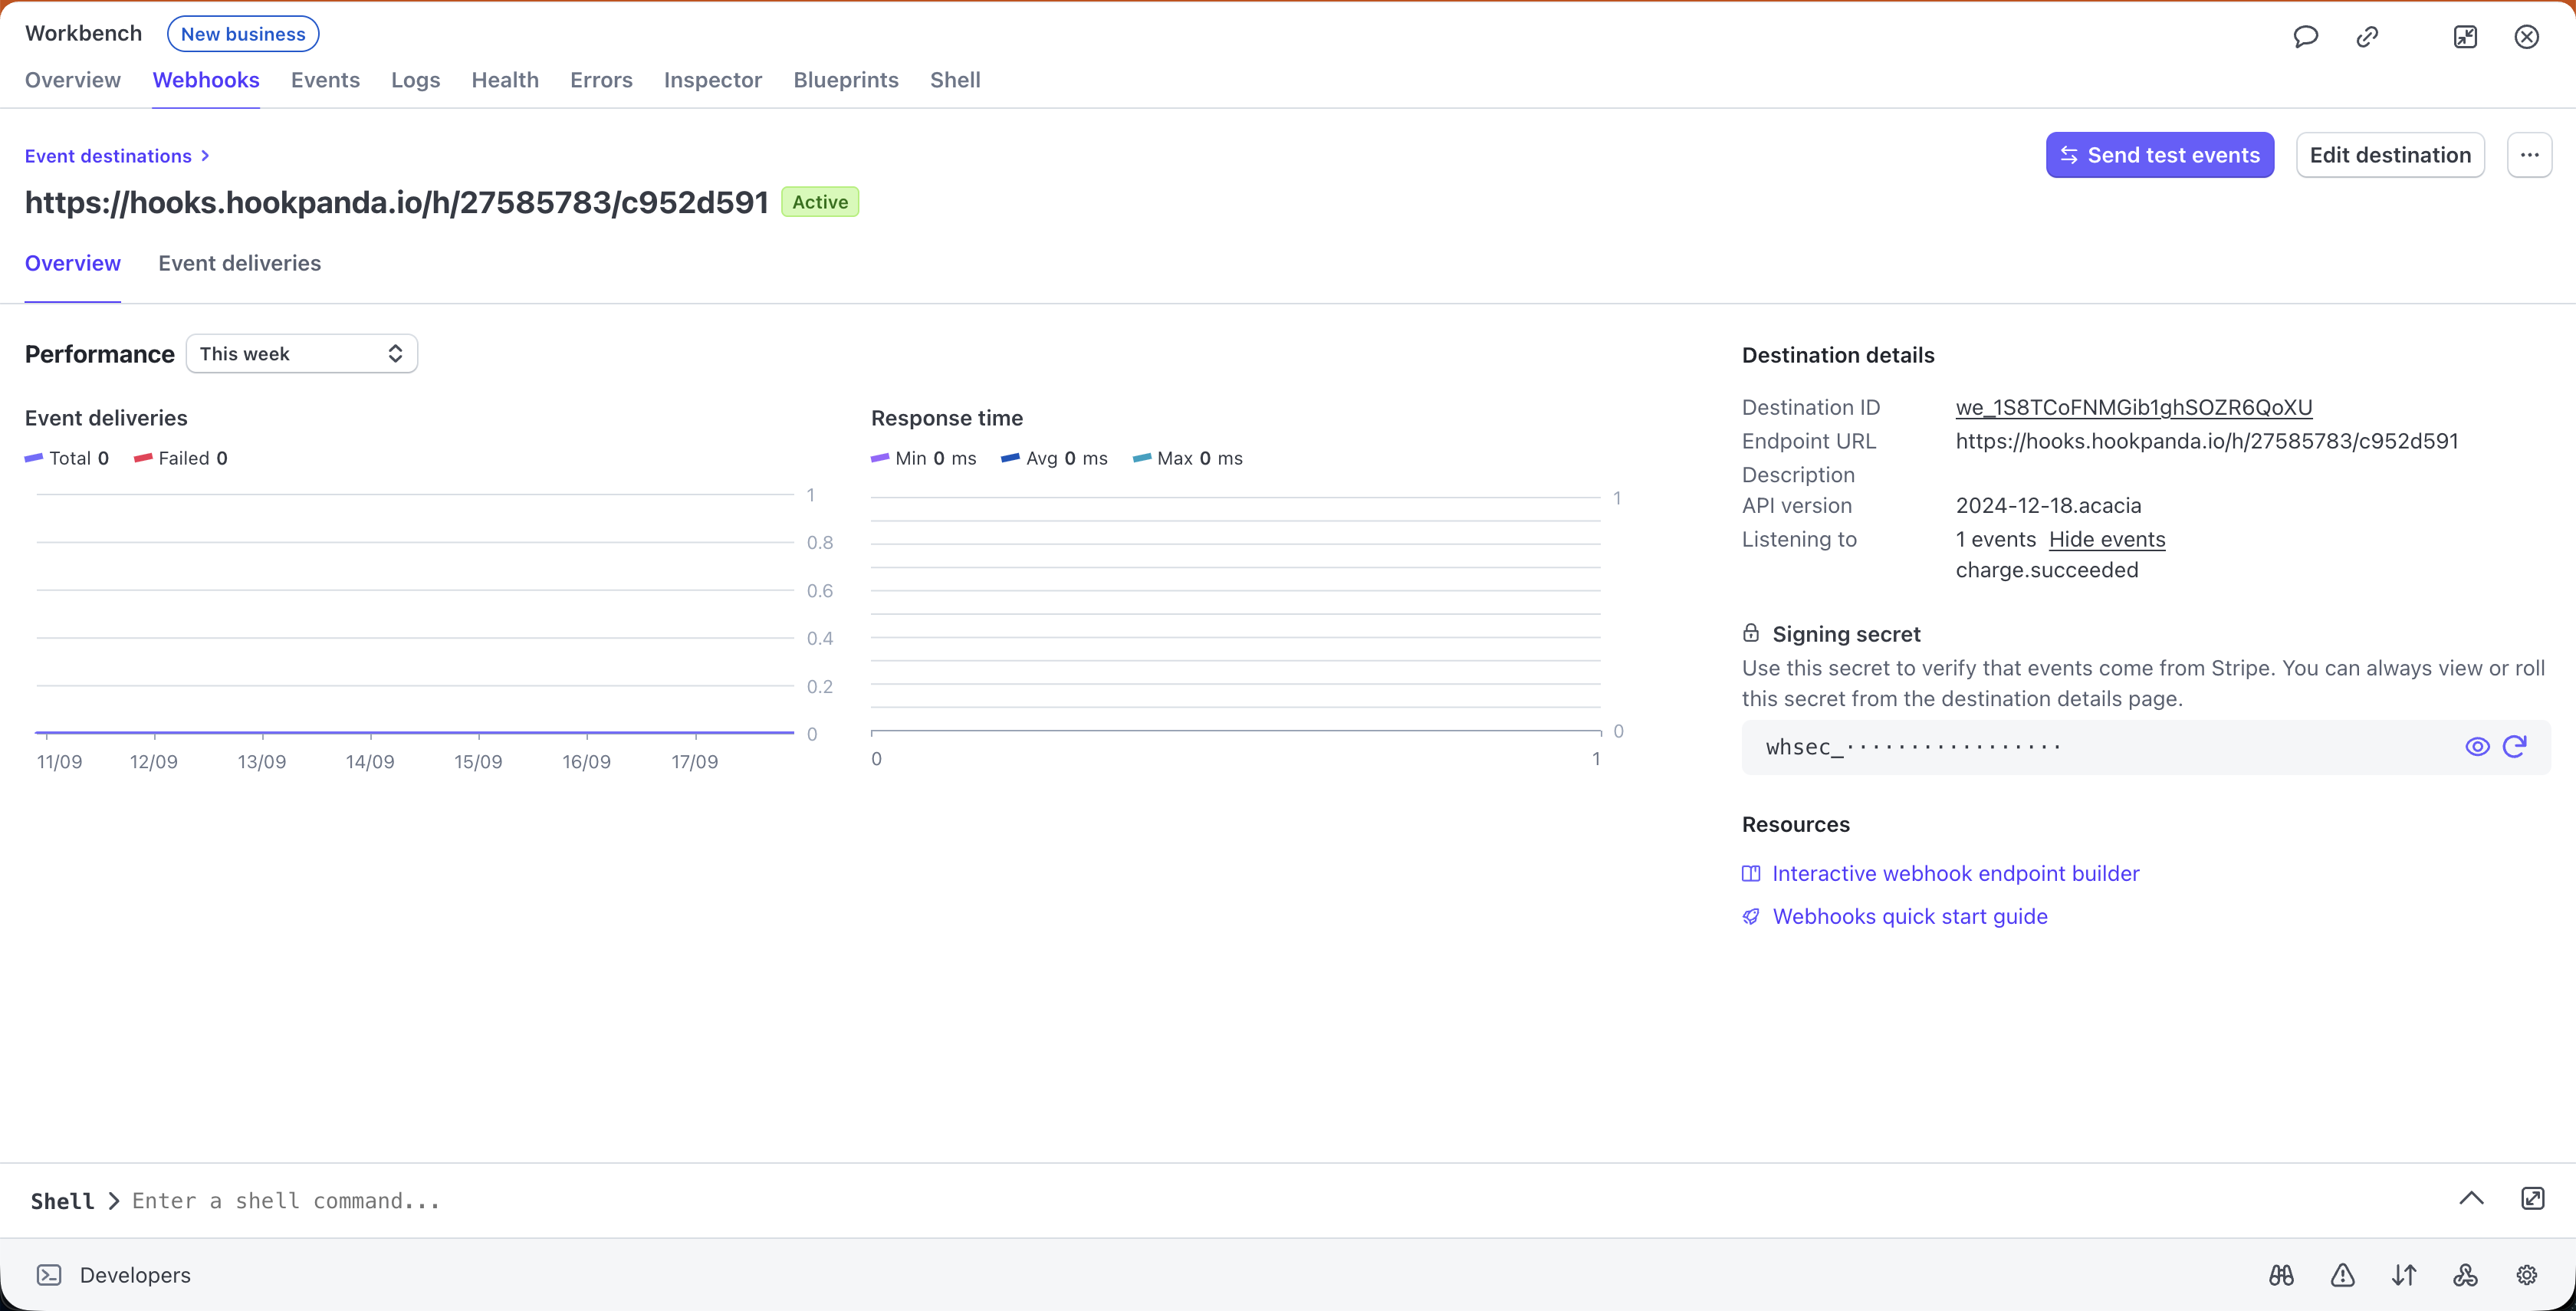Screen dimensions: 2576x1311
Task: Reveal signing secret with eye icon
Action: click(x=2477, y=747)
